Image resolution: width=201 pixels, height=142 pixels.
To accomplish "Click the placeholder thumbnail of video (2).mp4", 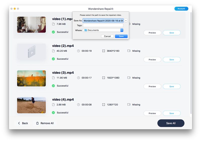I will [31, 52].
